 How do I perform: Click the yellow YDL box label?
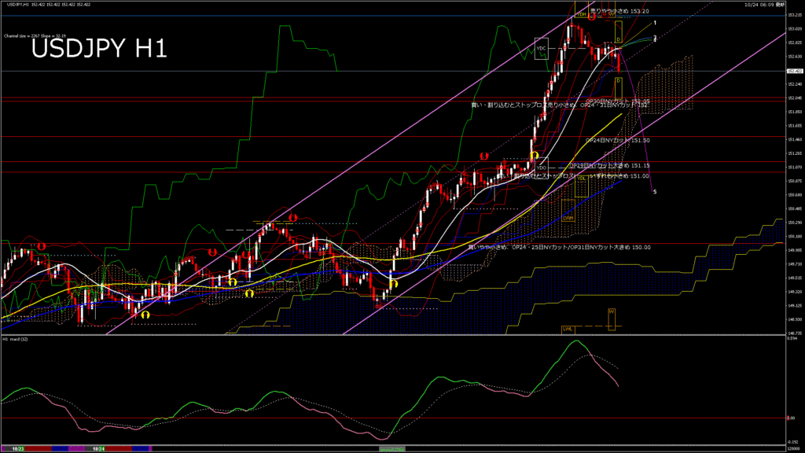coord(582,179)
